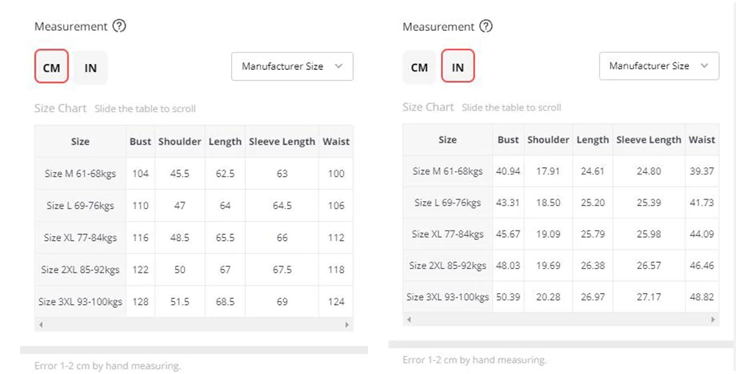Click Sleeve Length header in right table

648,140
